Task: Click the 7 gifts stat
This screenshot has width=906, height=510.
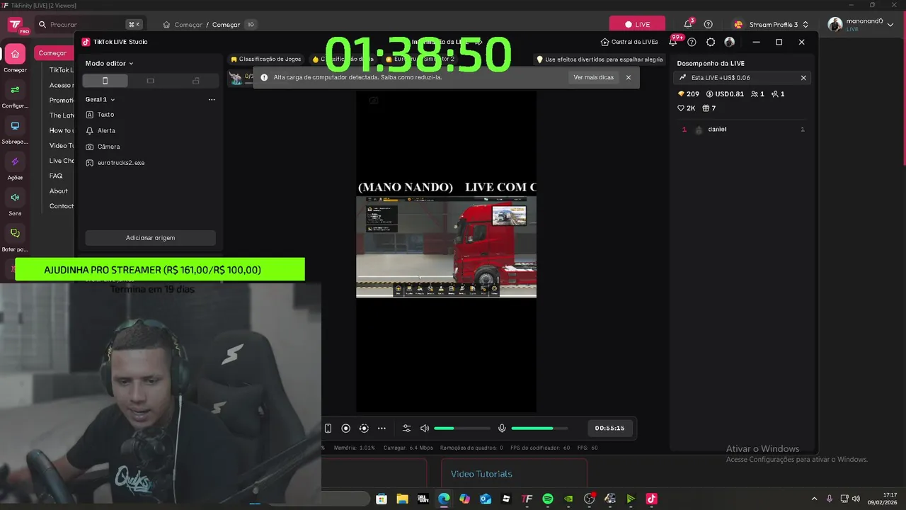Action: 709,108
